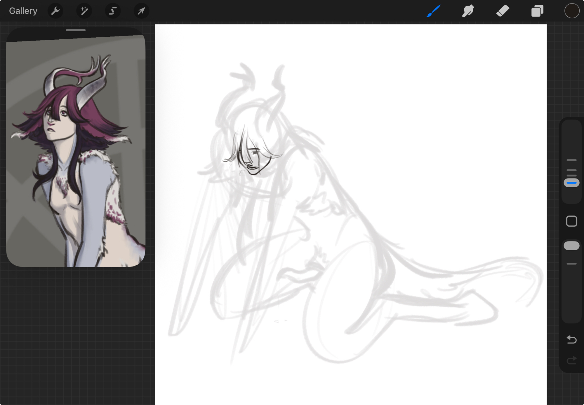This screenshot has height=405, width=584.
Task: Undo the last stroke
Action: pos(571,339)
